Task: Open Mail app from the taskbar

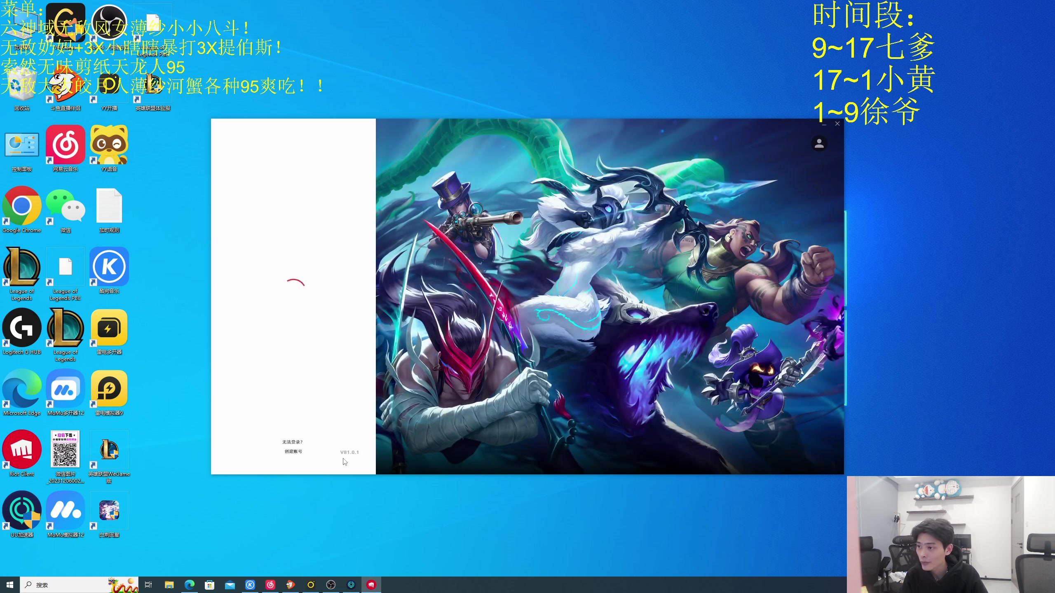Action: [230, 585]
